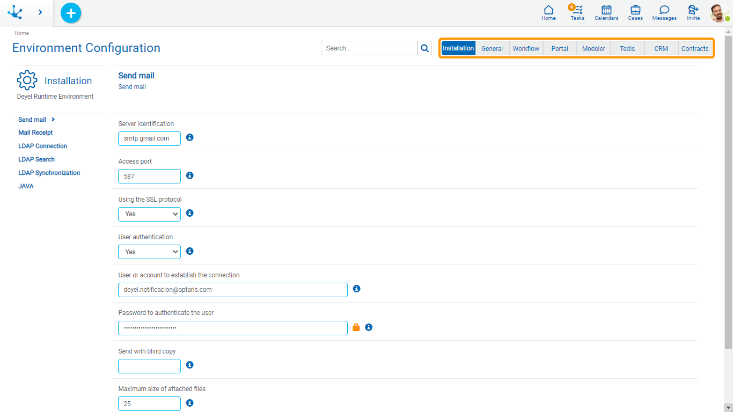
Task: Open the Tasks icon with notification badge
Action: point(577,12)
